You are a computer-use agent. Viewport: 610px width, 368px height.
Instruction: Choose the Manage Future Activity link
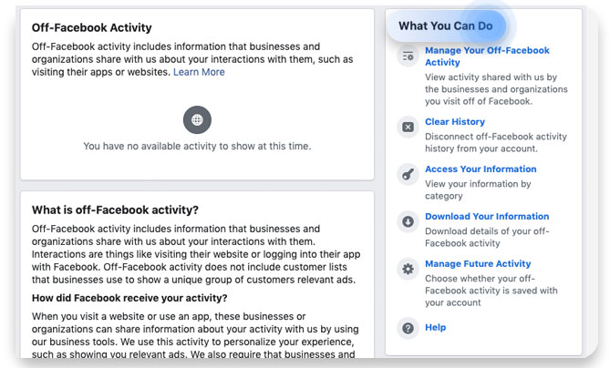point(478,263)
